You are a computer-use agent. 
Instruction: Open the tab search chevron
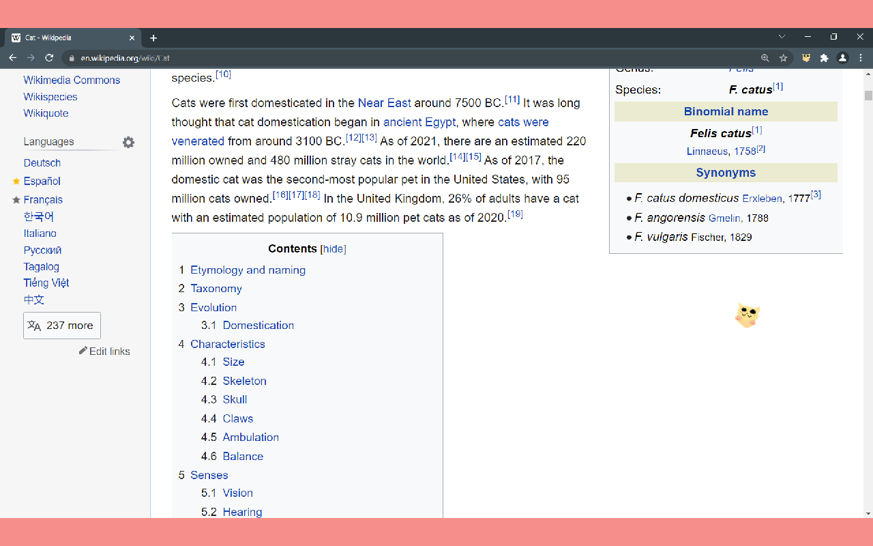(782, 37)
